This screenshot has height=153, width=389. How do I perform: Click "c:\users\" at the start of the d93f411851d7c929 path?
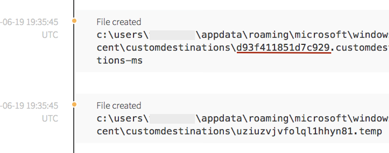click(x=122, y=35)
